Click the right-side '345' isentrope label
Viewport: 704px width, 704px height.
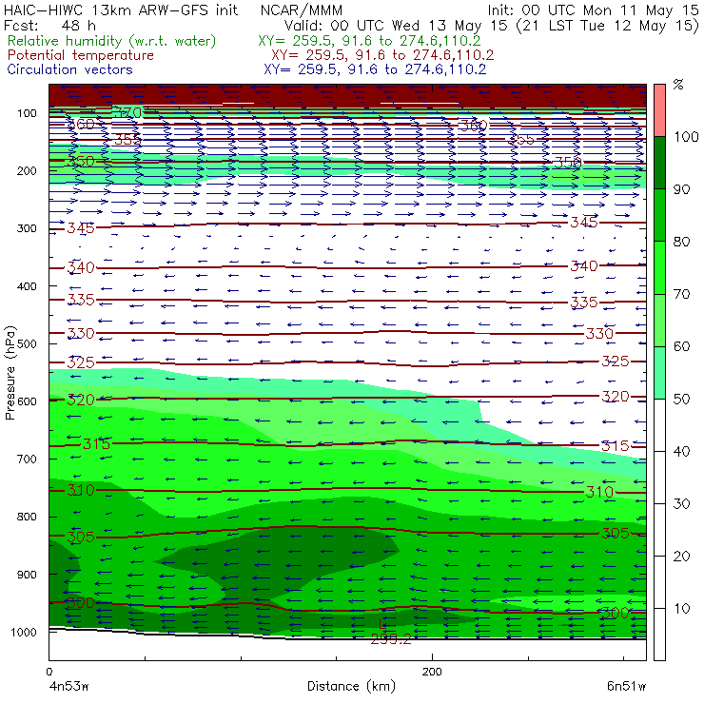point(584,223)
